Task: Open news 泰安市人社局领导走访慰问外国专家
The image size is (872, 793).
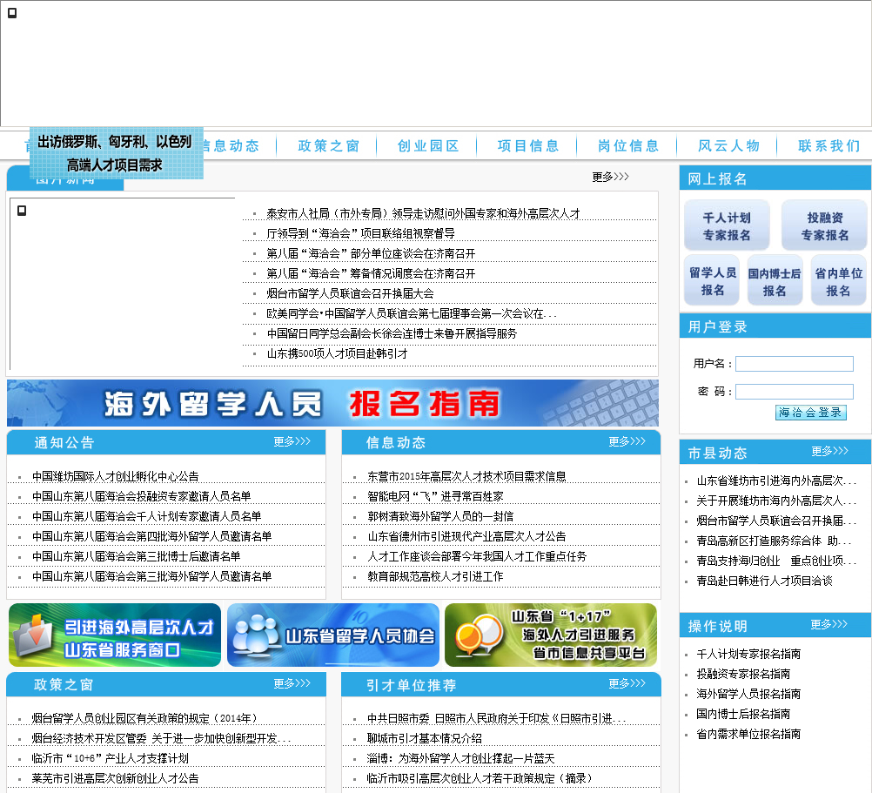Action: [x=423, y=213]
